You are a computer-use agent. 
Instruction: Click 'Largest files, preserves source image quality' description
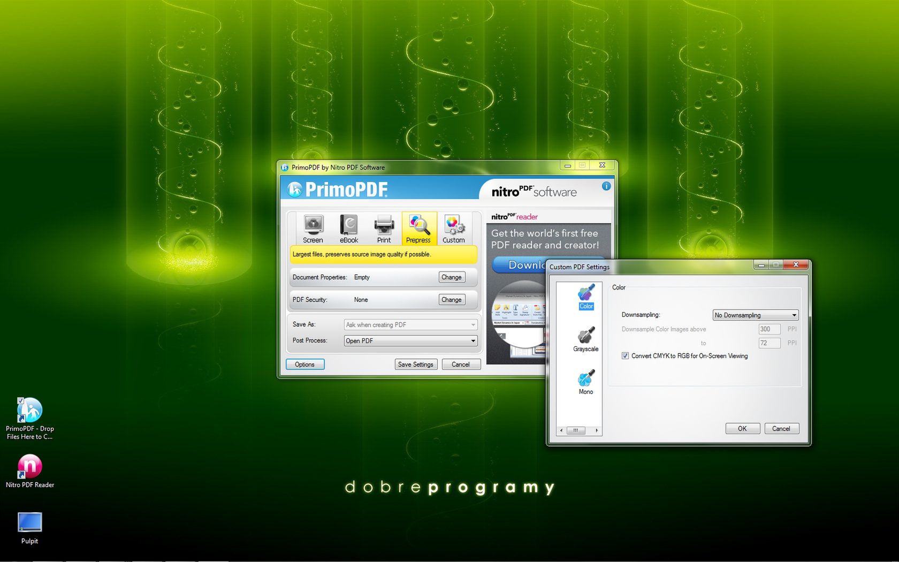click(362, 254)
